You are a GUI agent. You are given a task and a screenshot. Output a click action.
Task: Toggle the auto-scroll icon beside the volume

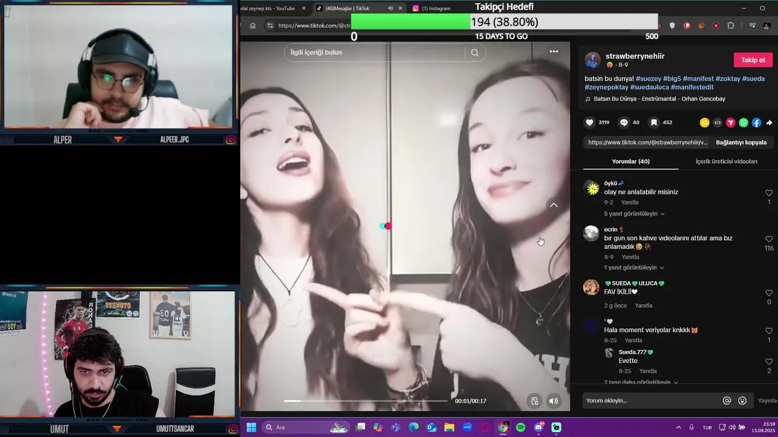(534, 401)
